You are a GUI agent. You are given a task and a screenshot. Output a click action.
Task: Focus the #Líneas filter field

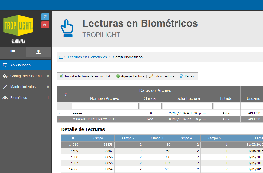[151, 106]
